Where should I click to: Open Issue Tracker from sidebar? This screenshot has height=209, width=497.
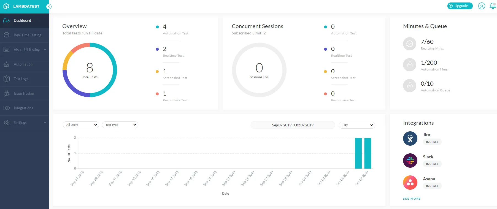coord(24,93)
